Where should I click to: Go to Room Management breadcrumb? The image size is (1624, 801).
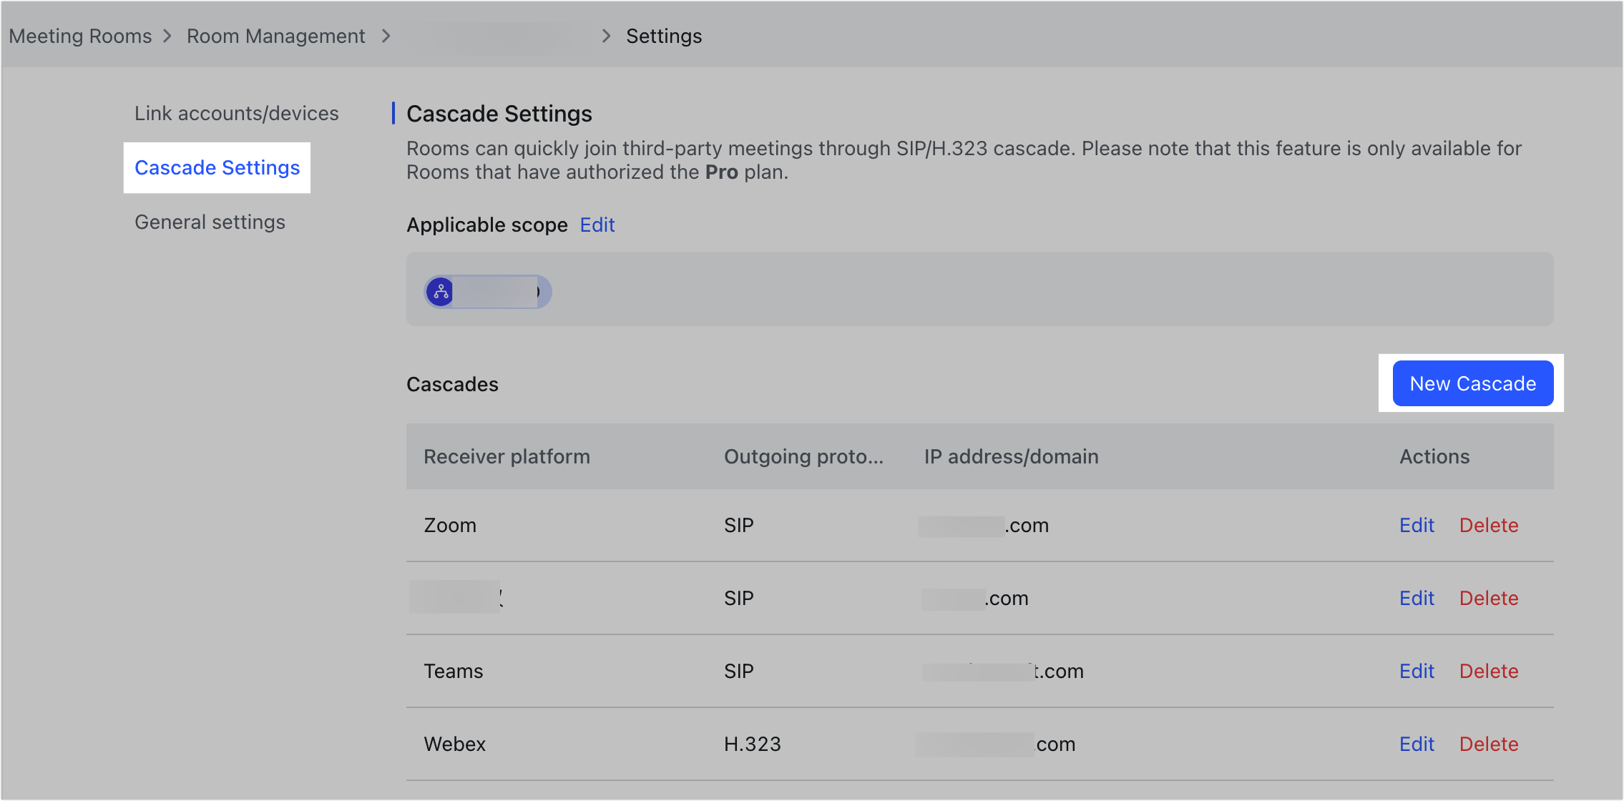(x=276, y=36)
